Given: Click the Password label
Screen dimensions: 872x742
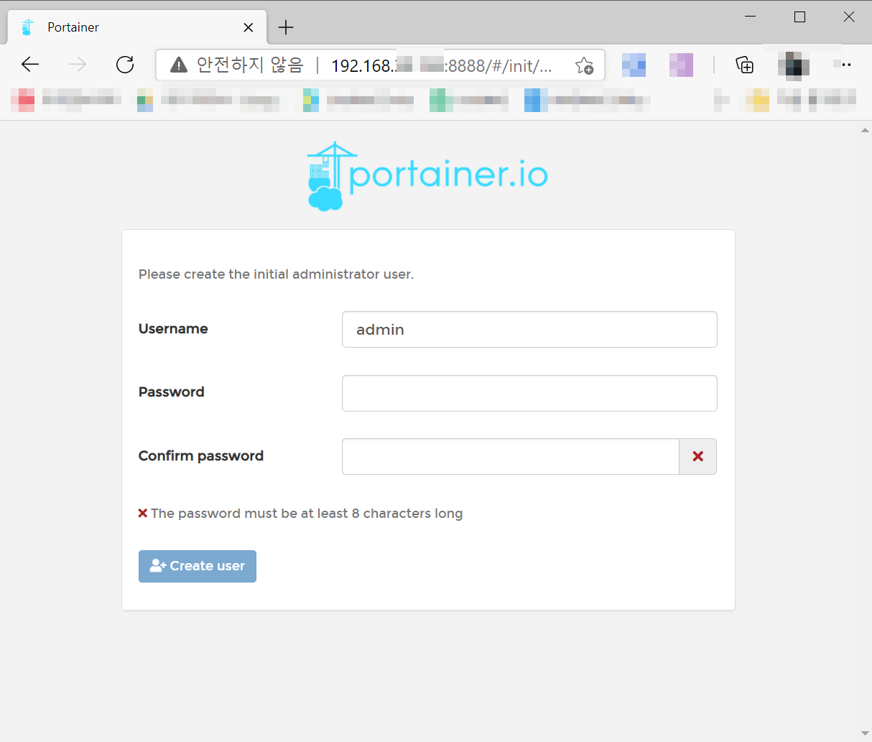Looking at the screenshot, I should [172, 392].
